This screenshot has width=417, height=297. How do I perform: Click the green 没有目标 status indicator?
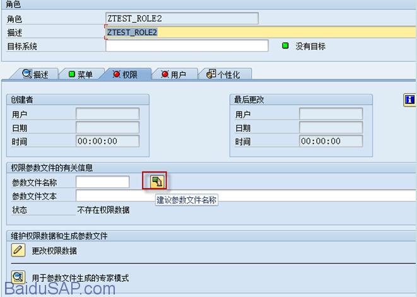point(285,46)
